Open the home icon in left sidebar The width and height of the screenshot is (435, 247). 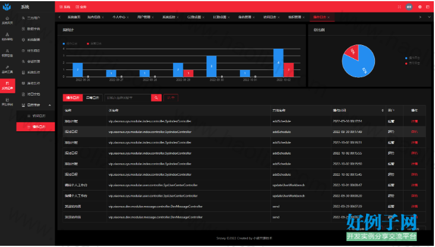pos(7,18)
